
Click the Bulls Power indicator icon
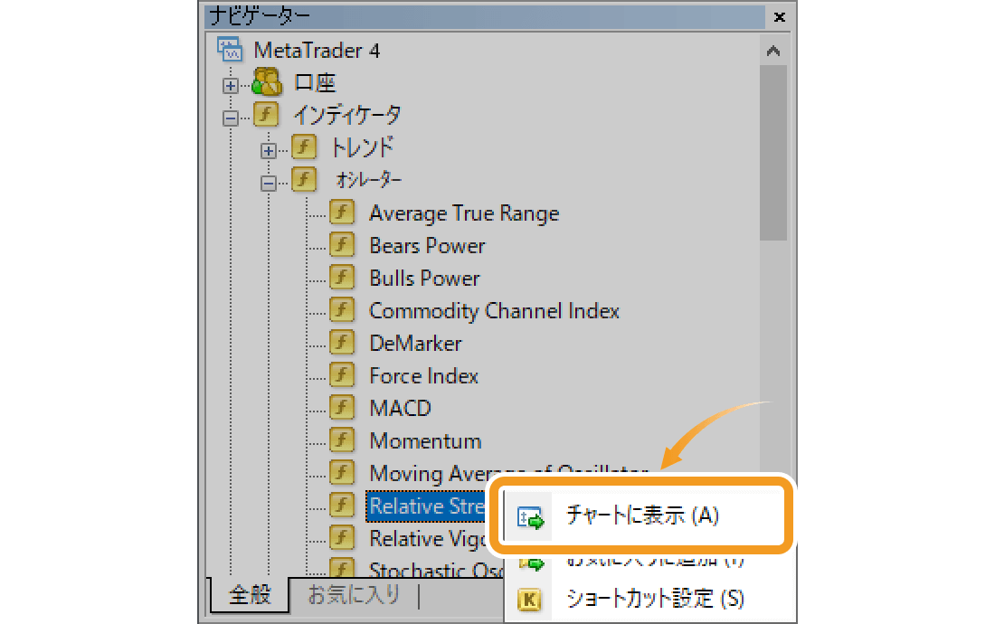[x=342, y=277]
